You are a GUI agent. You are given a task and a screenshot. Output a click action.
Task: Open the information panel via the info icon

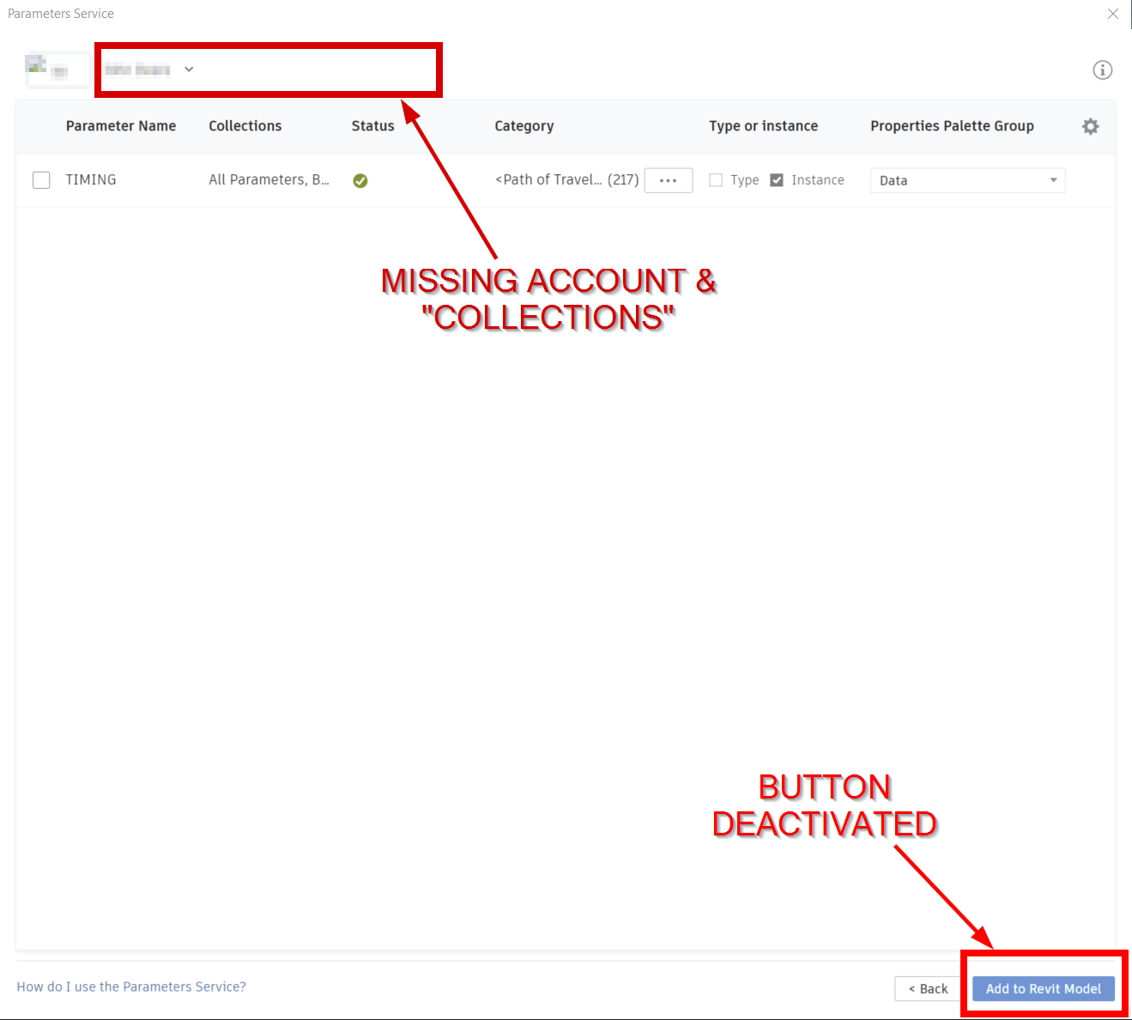pyautogui.click(x=1103, y=70)
